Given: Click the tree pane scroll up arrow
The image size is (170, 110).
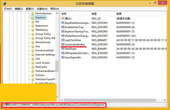Looking at the screenshot, I should [x=57, y=13].
